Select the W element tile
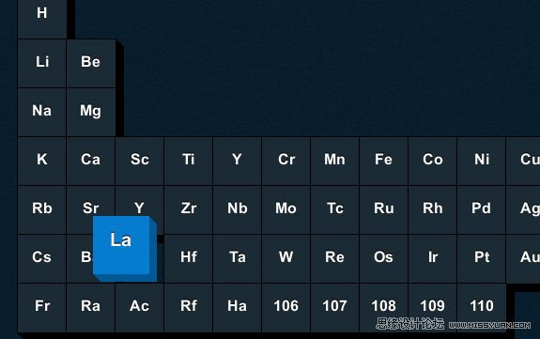Image resolution: width=540 pixels, height=339 pixels. click(286, 259)
